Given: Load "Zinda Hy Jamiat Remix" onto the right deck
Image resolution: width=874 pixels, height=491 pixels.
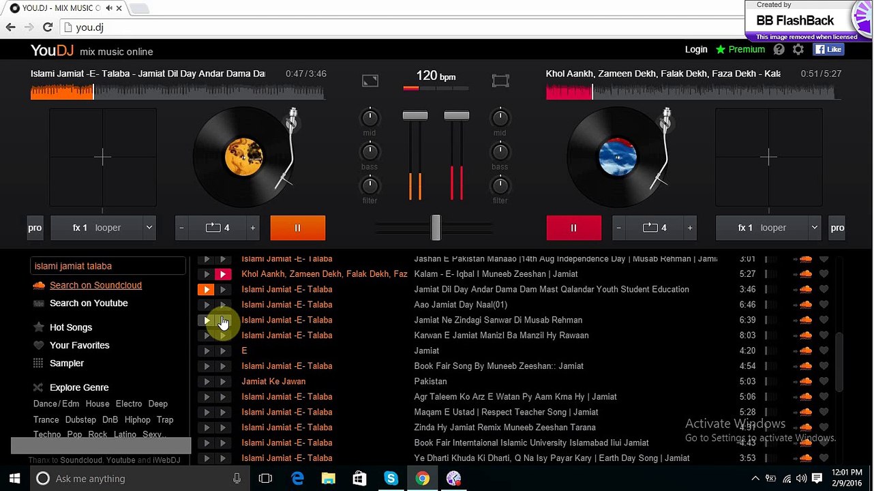Looking at the screenshot, I should click(222, 428).
